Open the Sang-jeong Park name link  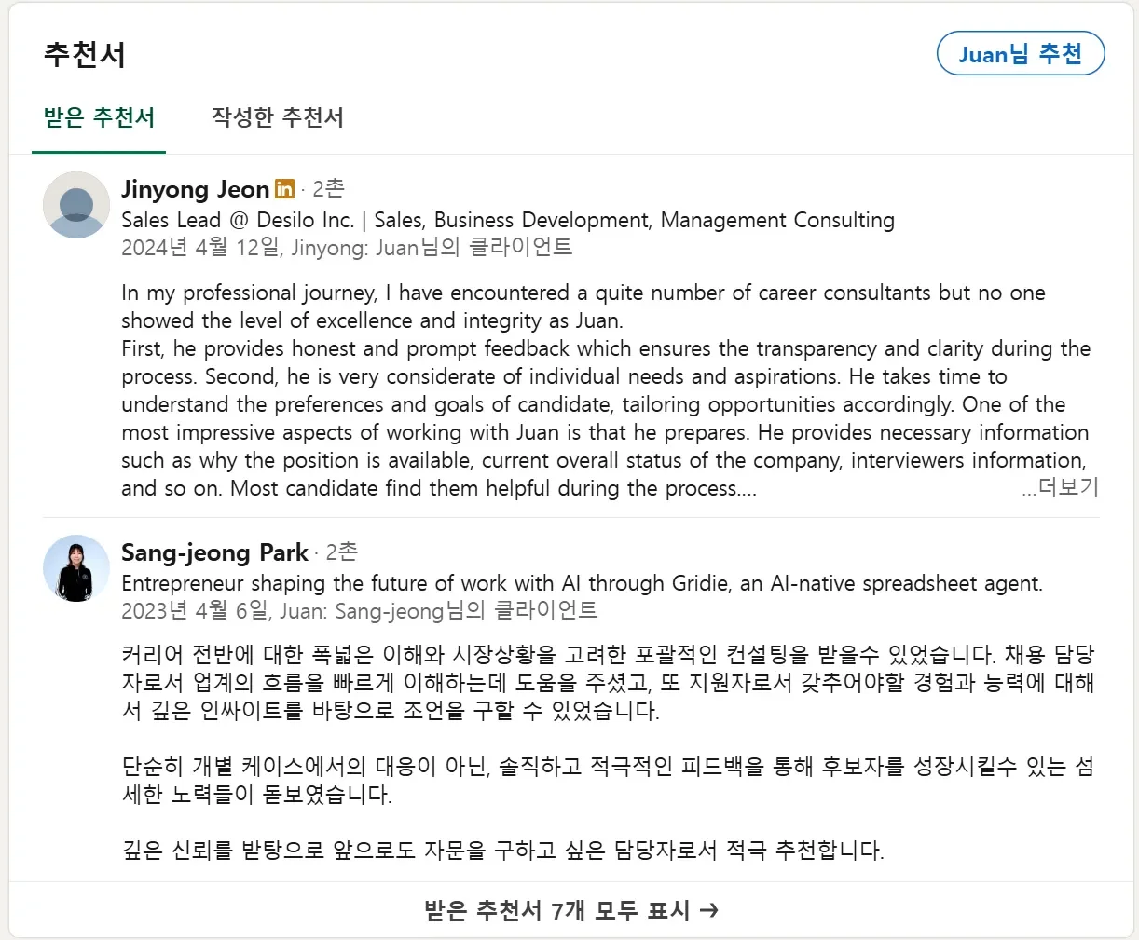point(214,552)
